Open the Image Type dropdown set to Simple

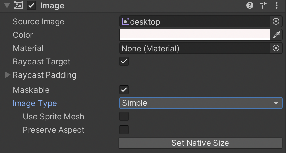(x=200, y=103)
